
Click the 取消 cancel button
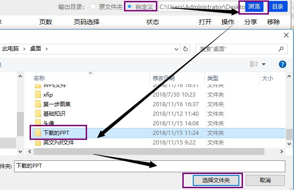coord(265,180)
